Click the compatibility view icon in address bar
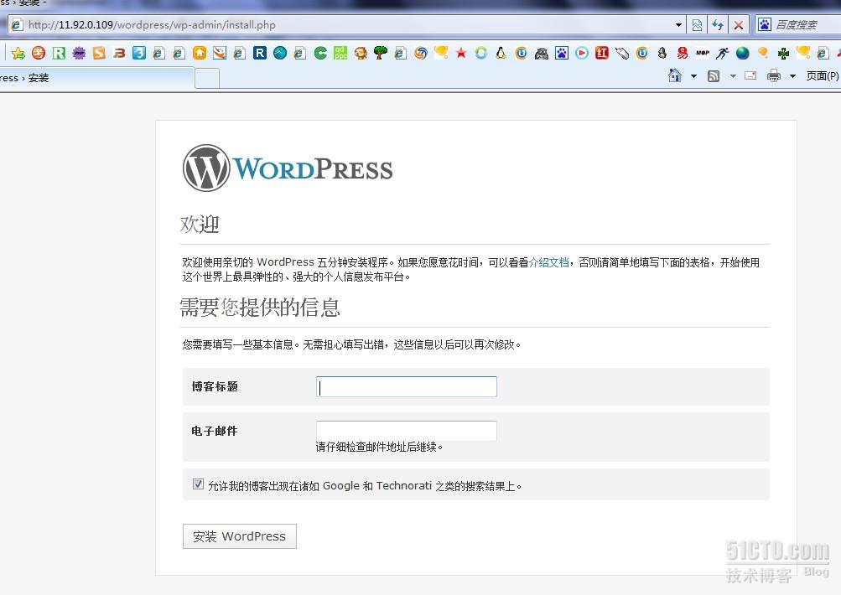 698,24
